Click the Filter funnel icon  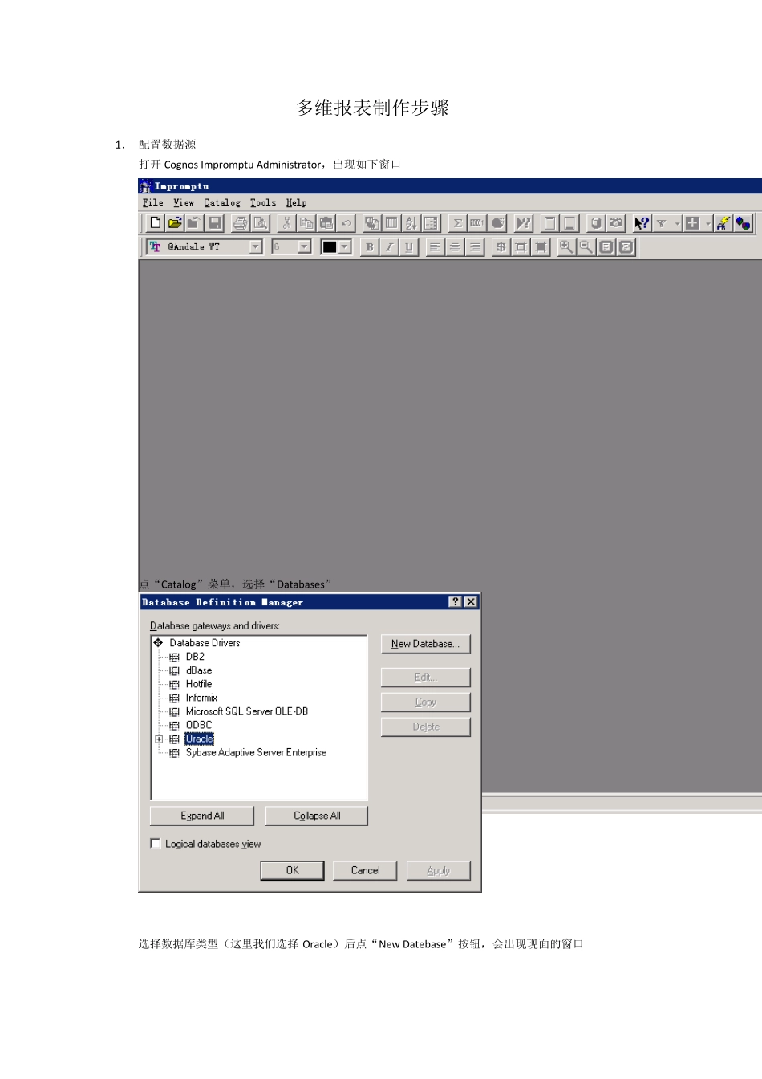662,223
